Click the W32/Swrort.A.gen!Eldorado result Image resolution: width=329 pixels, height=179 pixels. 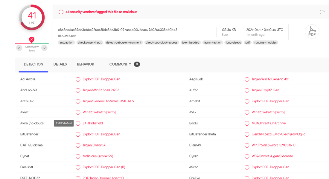coord(272,156)
